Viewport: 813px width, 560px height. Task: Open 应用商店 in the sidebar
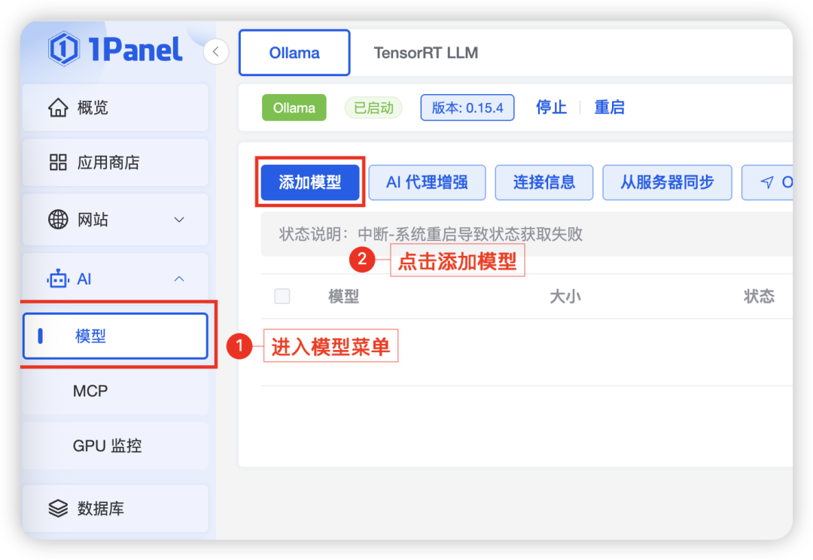116,163
